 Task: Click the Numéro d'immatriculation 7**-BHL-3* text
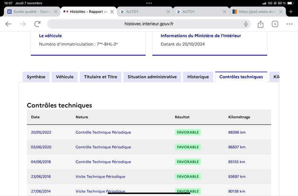tap(78, 44)
